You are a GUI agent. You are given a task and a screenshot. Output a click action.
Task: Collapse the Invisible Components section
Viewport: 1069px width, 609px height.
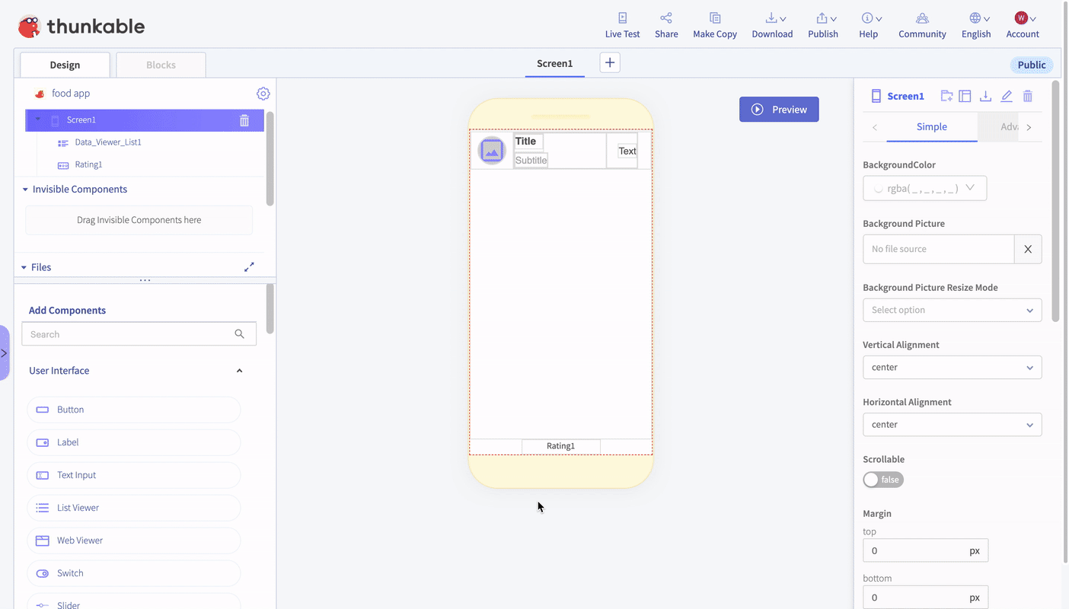pyautogui.click(x=25, y=190)
